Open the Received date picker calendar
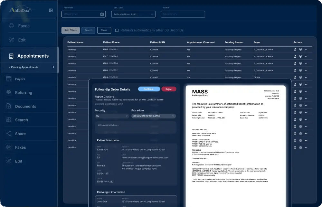Image resolution: width=322 pixels, height=207 pixels. [x=101, y=14]
